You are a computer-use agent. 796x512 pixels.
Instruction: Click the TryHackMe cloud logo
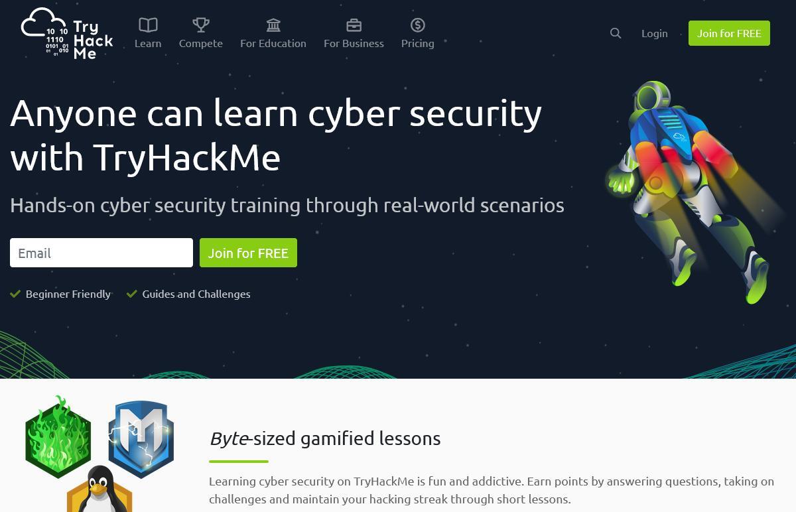click(x=67, y=33)
